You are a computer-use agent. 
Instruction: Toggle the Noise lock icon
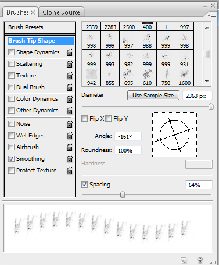click(x=70, y=124)
